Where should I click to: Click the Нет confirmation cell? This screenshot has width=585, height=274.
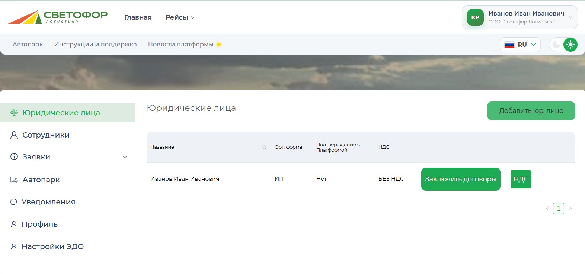(322, 179)
